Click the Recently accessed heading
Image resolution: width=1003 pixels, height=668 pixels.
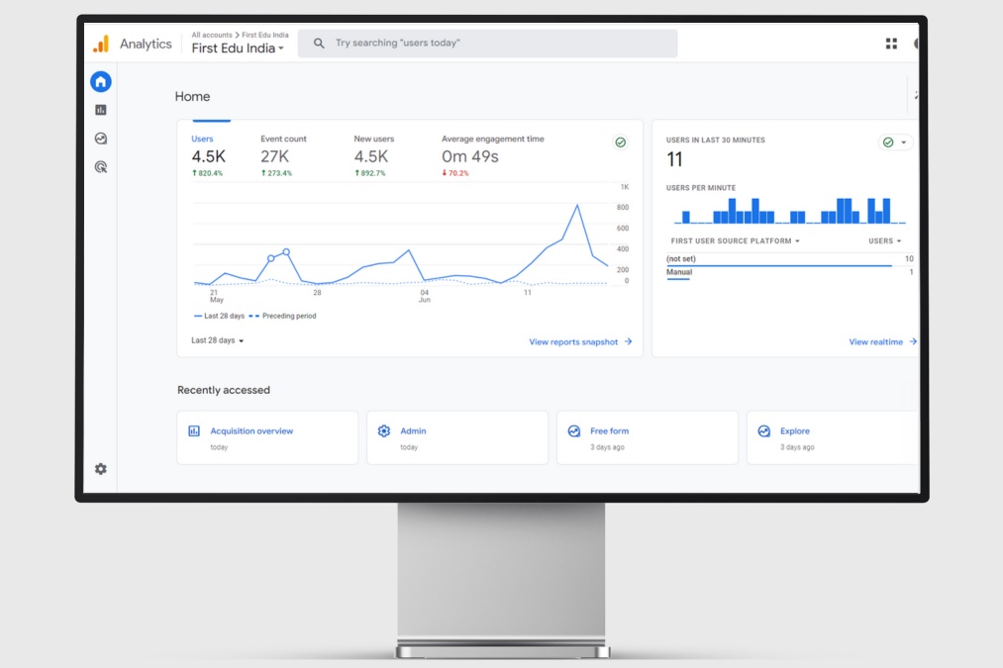[223, 390]
